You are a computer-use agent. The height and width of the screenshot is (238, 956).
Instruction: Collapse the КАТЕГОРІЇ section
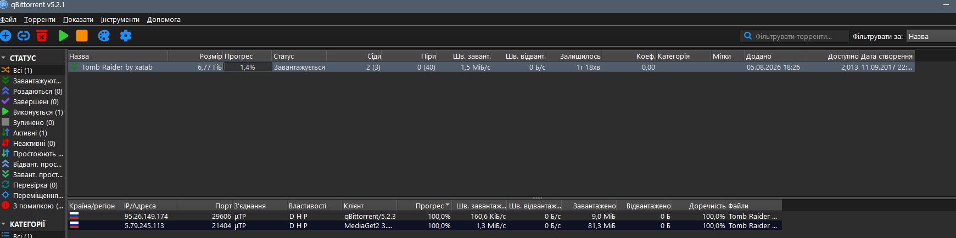click(3, 224)
